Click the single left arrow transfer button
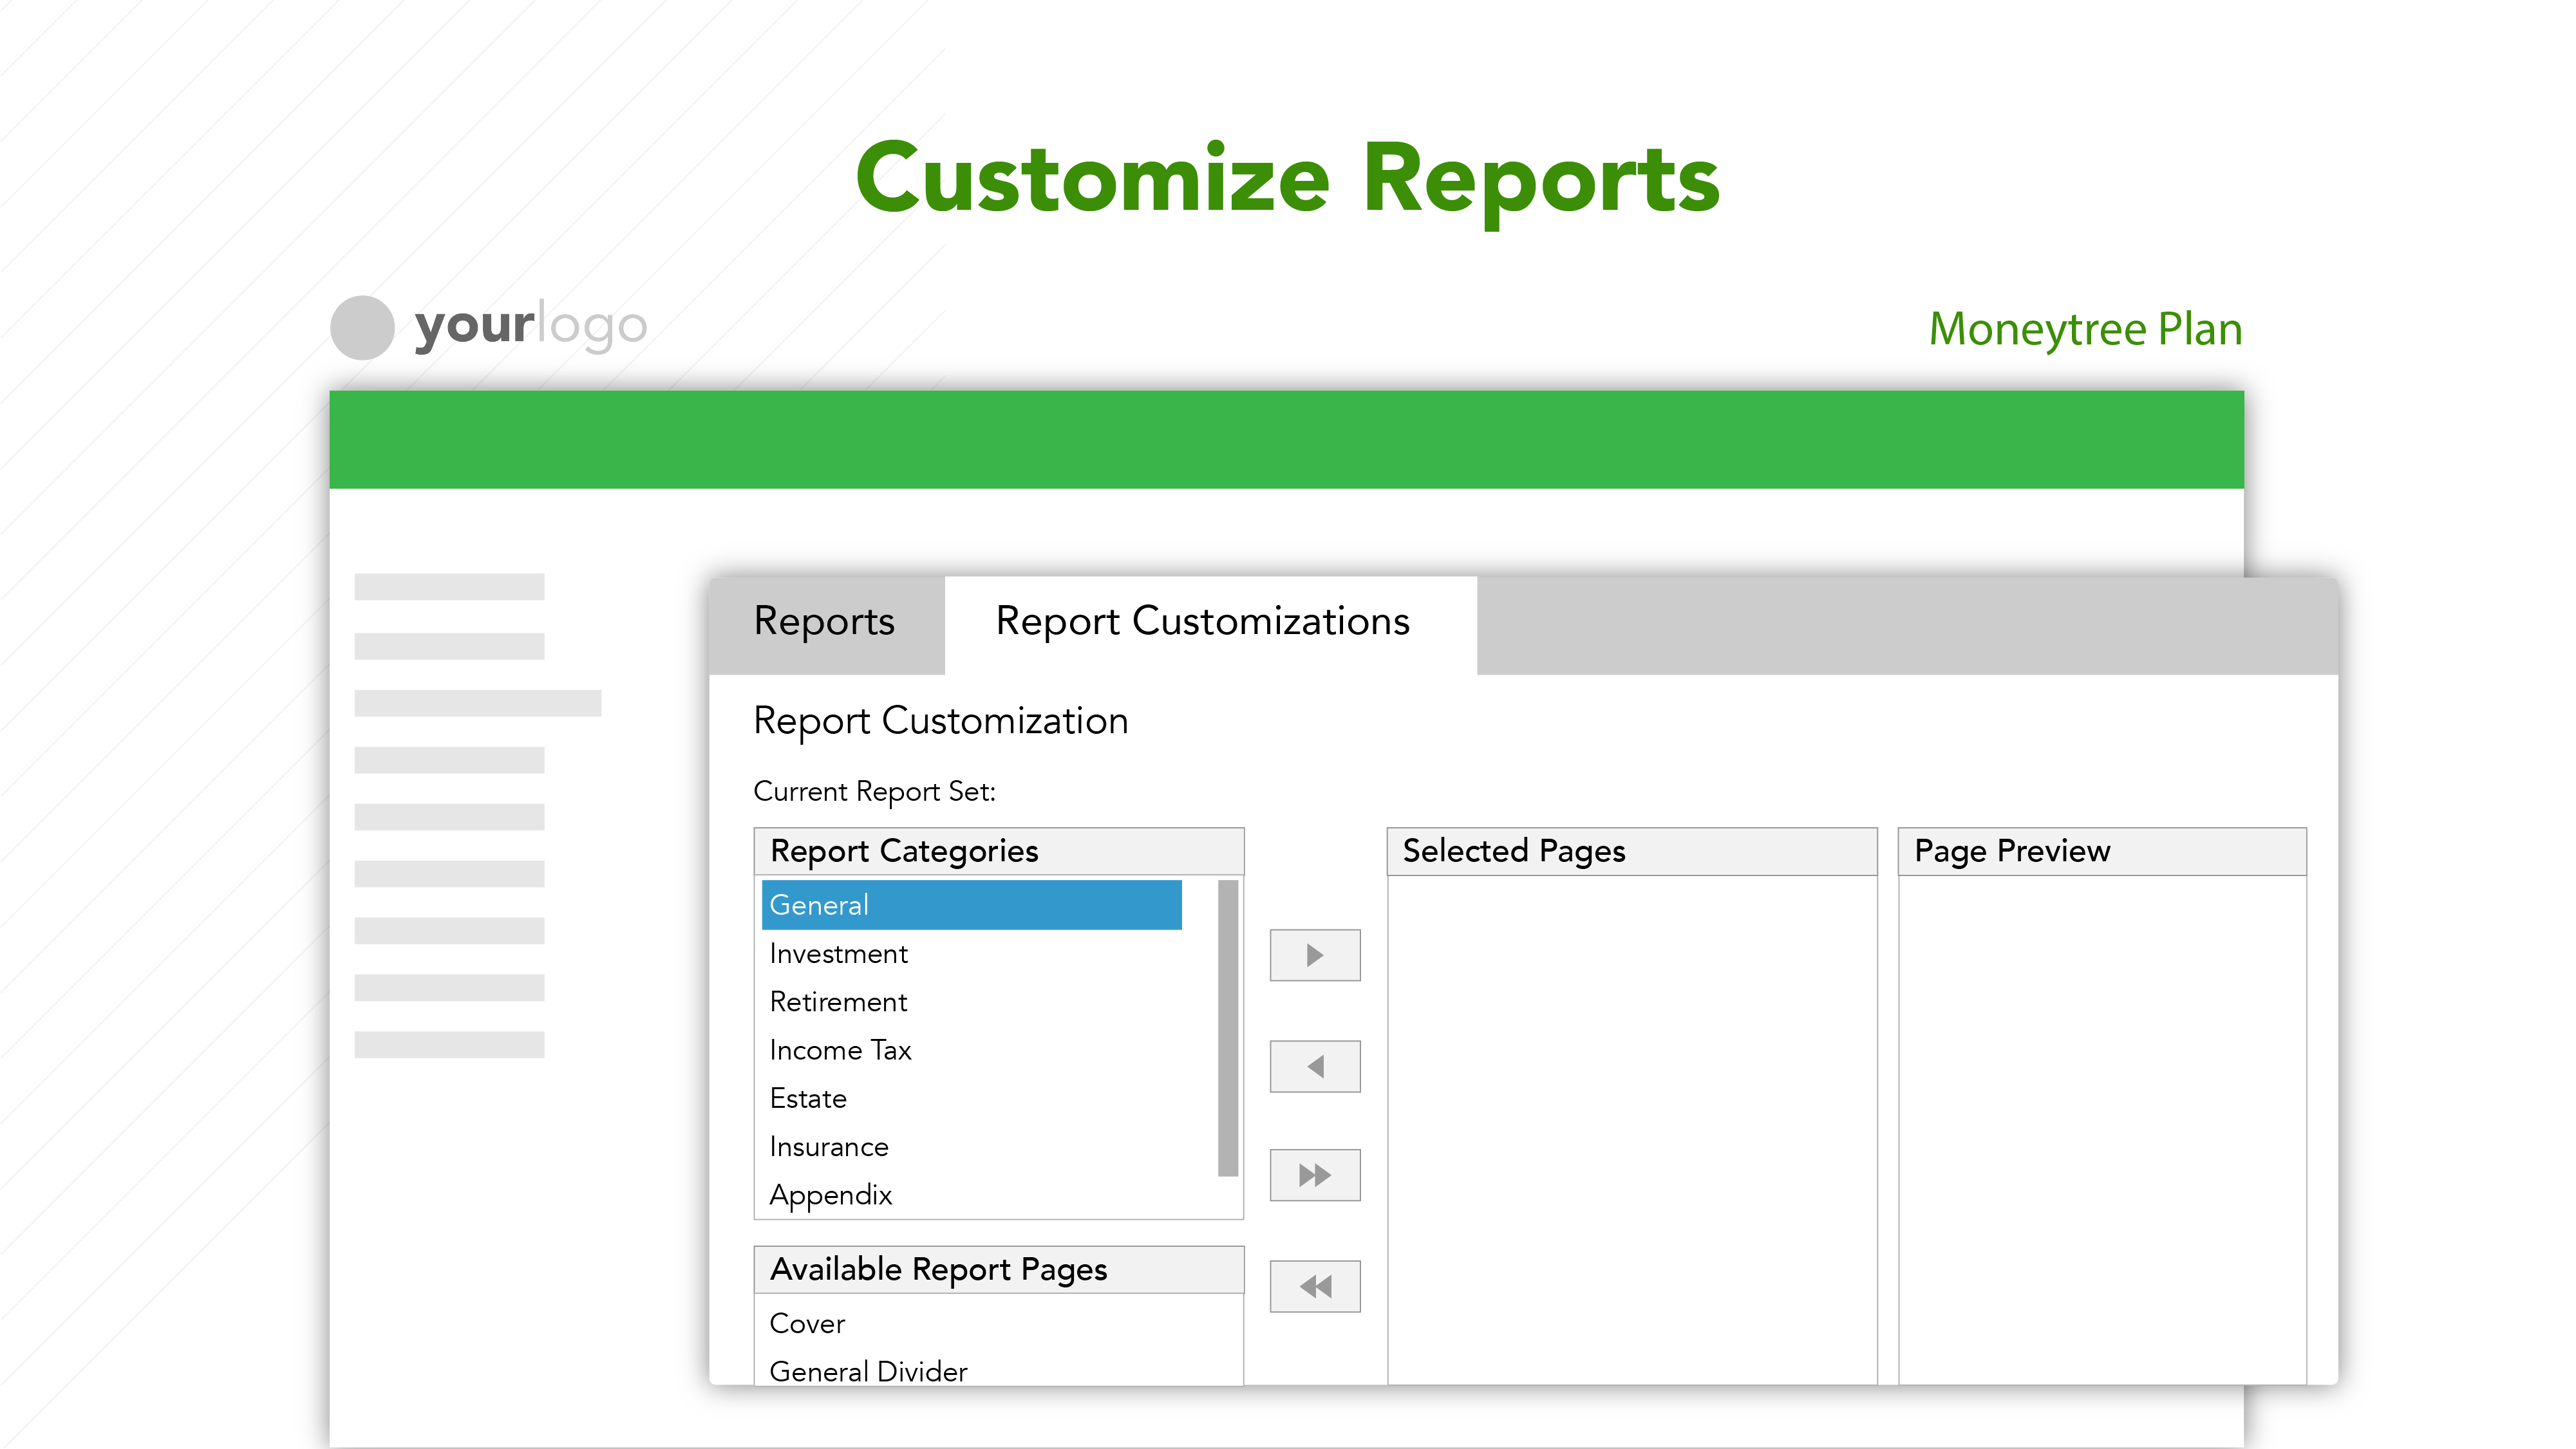This screenshot has width=2576, height=1449. [1314, 1066]
